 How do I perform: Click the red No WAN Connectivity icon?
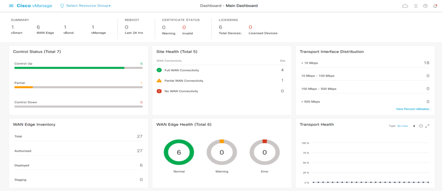159,91
